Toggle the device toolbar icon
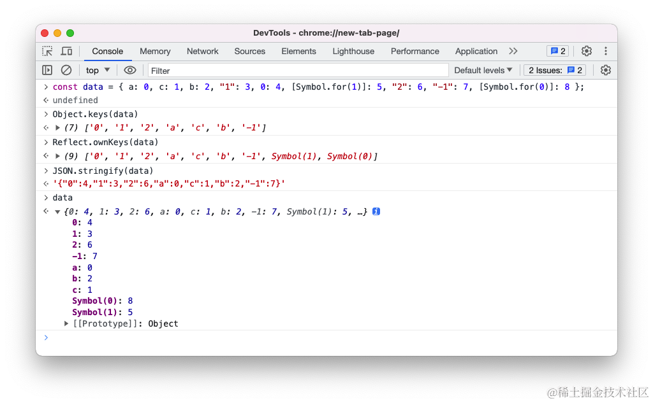The width and height of the screenshot is (653, 403). coord(66,51)
